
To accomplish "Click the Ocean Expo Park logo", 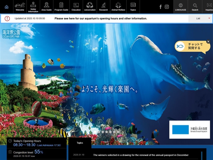I will pyautogui.click(x=11, y=34).
